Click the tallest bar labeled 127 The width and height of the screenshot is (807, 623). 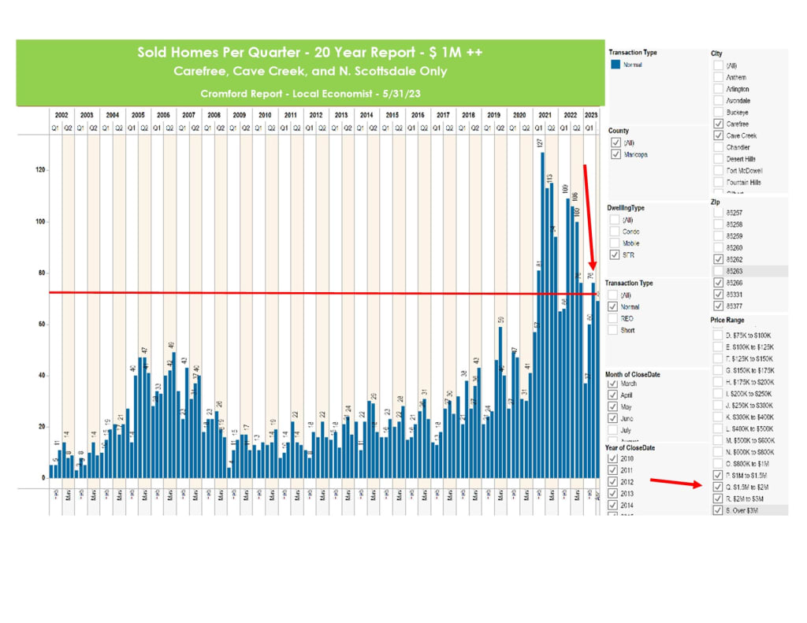(542, 315)
